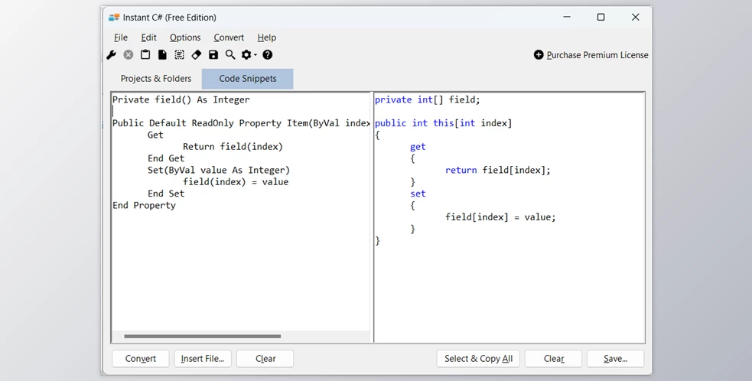Switch to the Projects & Folders tab
Image resolution: width=752 pixels, height=381 pixels.
156,79
